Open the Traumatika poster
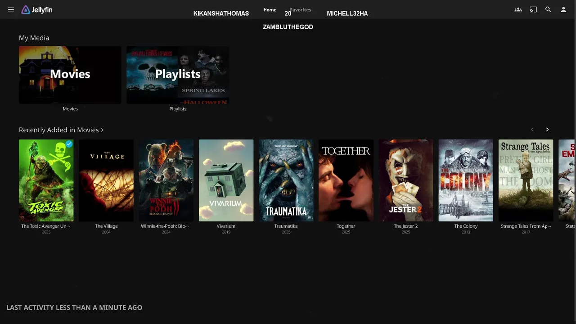Image resolution: width=576 pixels, height=324 pixels. pyautogui.click(x=286, y=180)
